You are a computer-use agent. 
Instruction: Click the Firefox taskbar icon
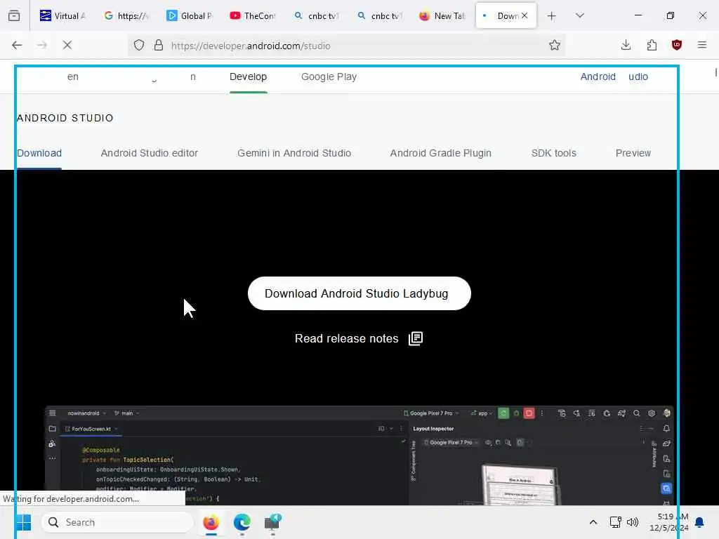(x=211, y=522)
